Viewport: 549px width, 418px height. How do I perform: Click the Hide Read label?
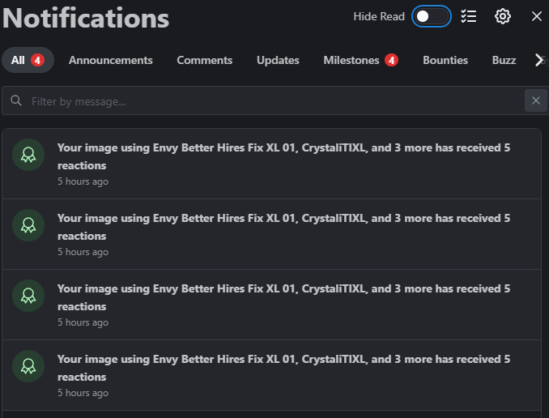(x=379, y=16)
